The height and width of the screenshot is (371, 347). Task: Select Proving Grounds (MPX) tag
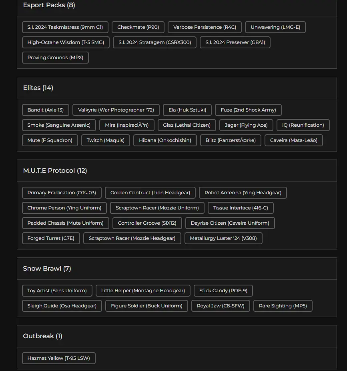(x=55, y=58)
